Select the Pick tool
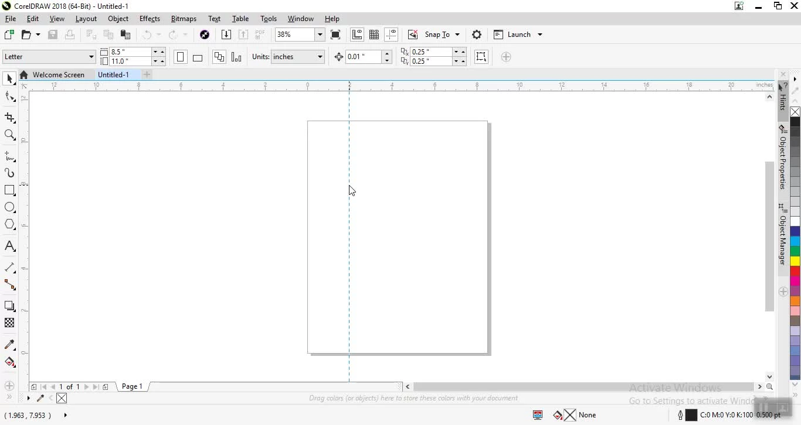801x425 pixels. tap(9, 78)
